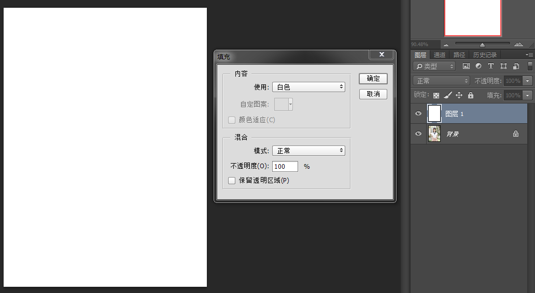Open the 不透明度 slider arrow in Layers panel
Image resolution: width=535 pixels, height=293 pixels.
click(x=528, y=81)
